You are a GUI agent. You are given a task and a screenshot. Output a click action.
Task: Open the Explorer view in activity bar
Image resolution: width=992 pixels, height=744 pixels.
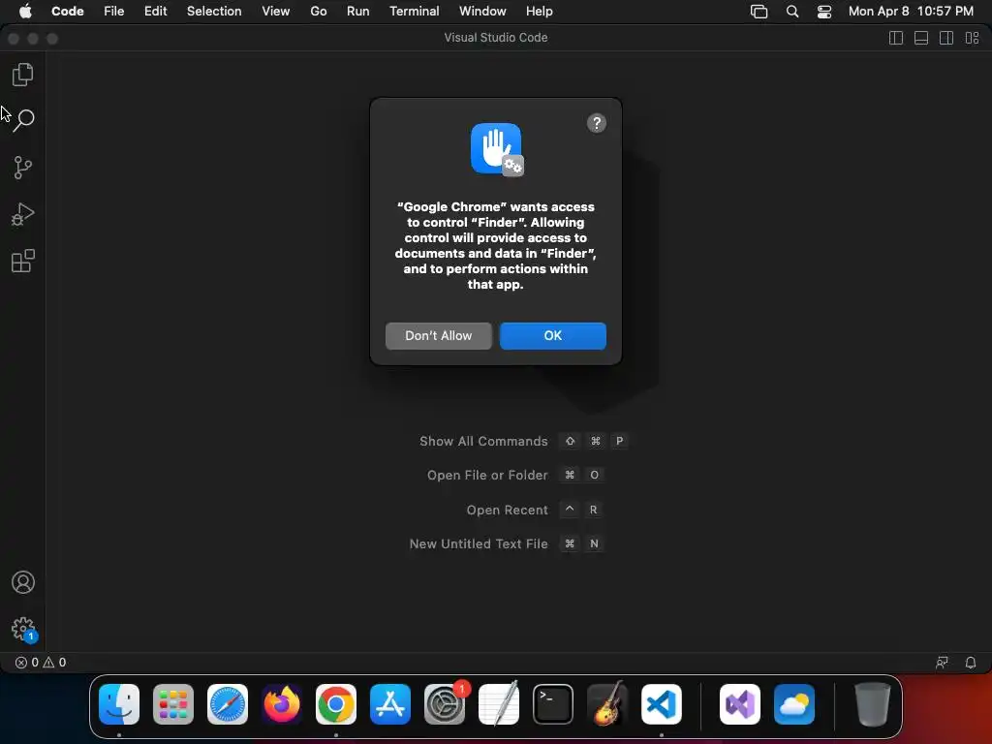(23, 75)
